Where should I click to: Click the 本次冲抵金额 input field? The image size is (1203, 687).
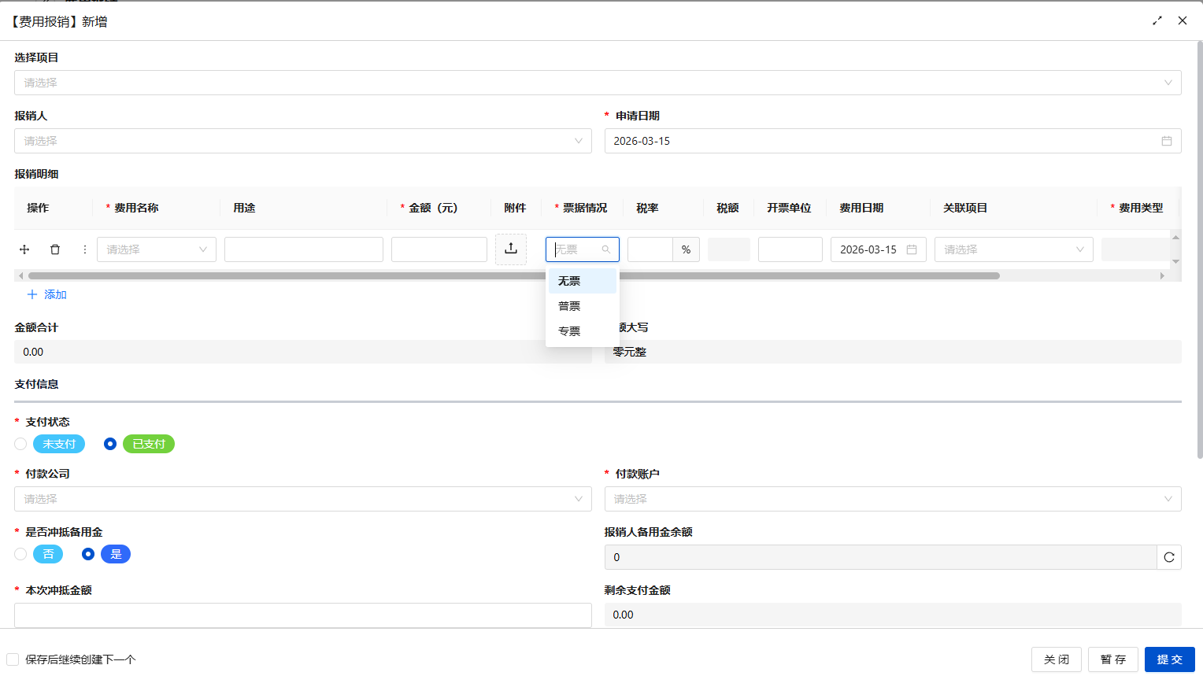point(302,615)
